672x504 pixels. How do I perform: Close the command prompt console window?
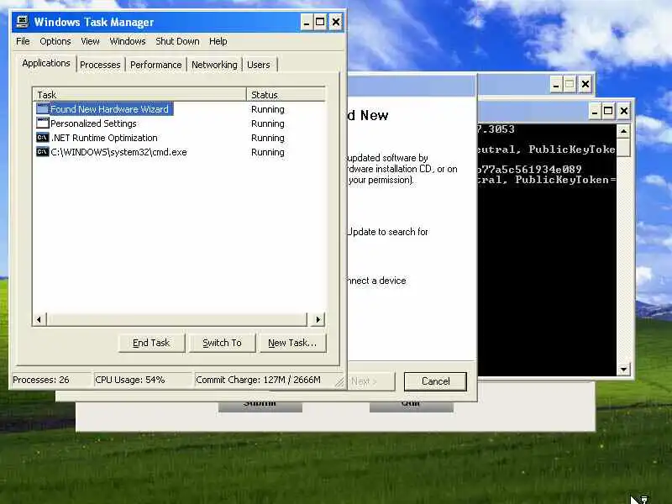pyautogui.click(x=624, y=112)
